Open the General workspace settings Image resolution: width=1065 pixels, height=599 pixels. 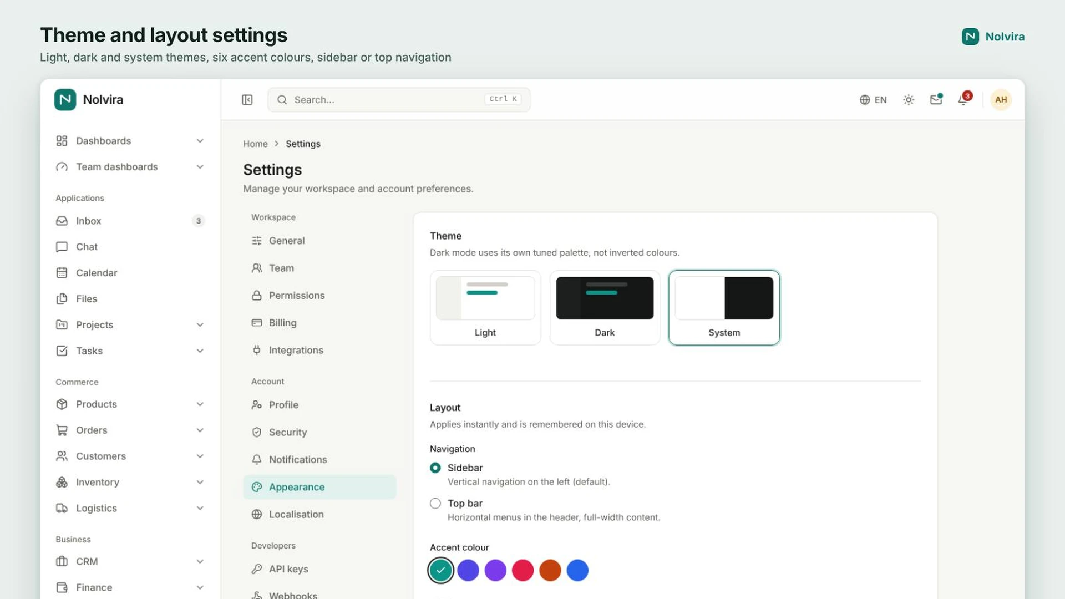click(x=319, y=241)
